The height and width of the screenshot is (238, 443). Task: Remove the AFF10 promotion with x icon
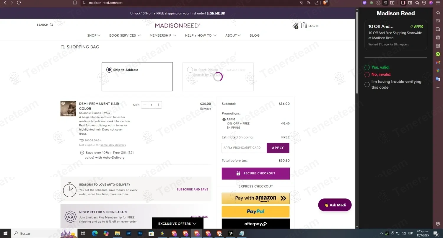(224, 120)
